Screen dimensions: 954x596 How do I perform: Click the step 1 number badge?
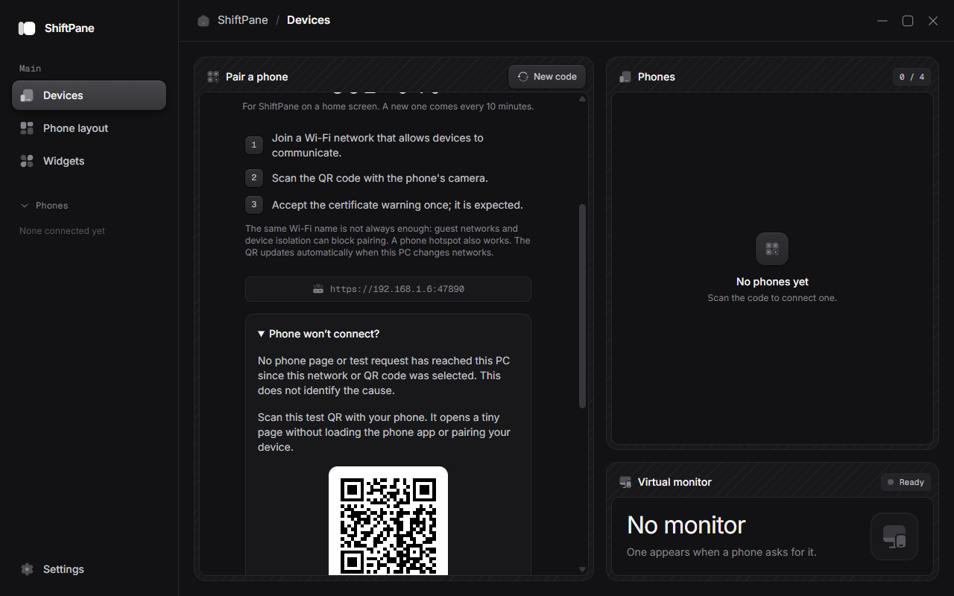[254, 145]
